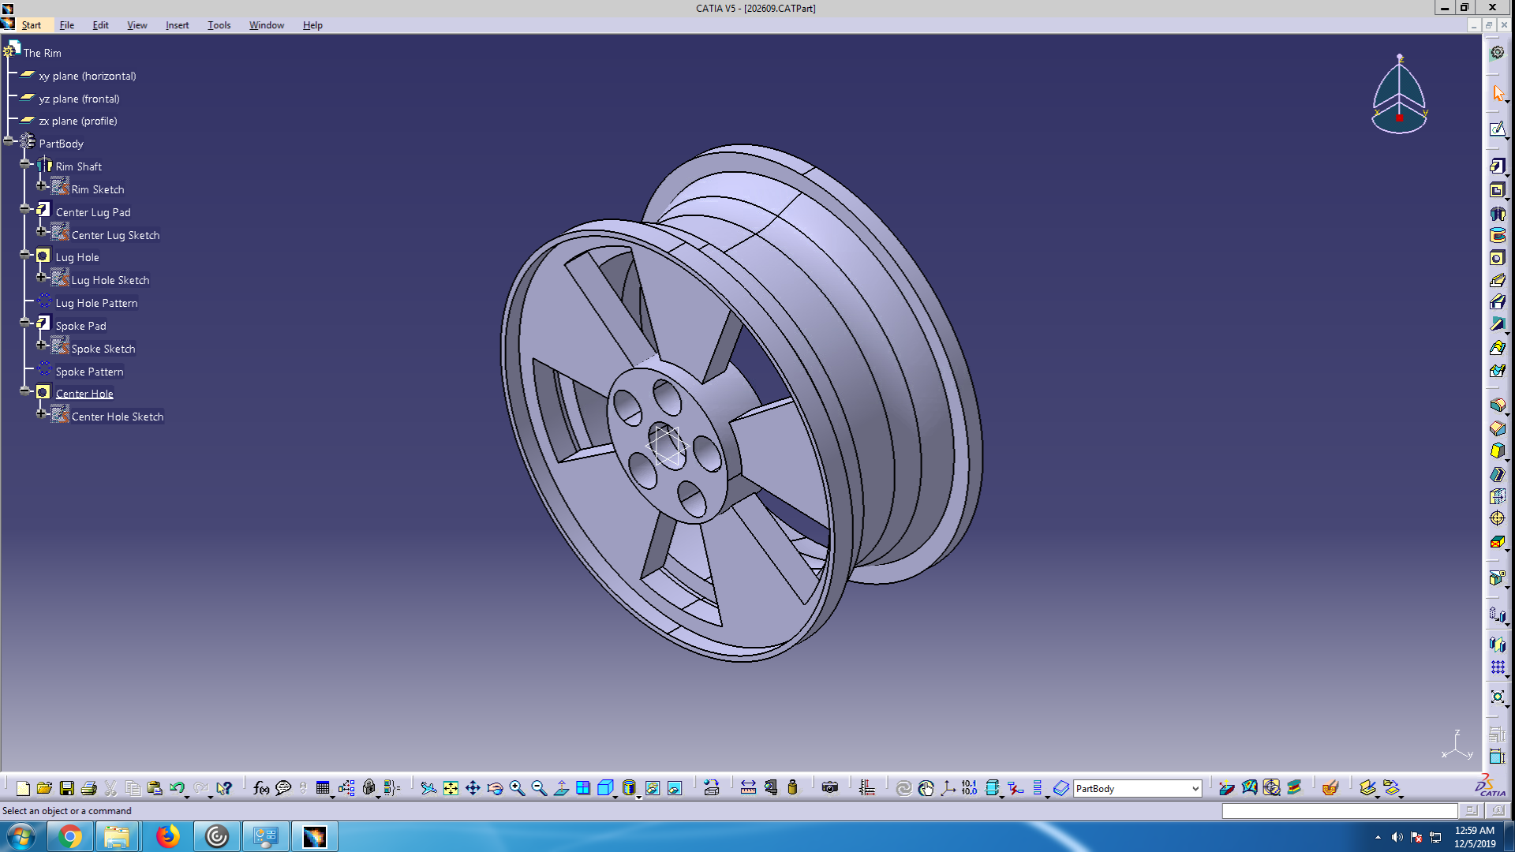
Task: Select the Pan view icon
Action: pos(473,788)
